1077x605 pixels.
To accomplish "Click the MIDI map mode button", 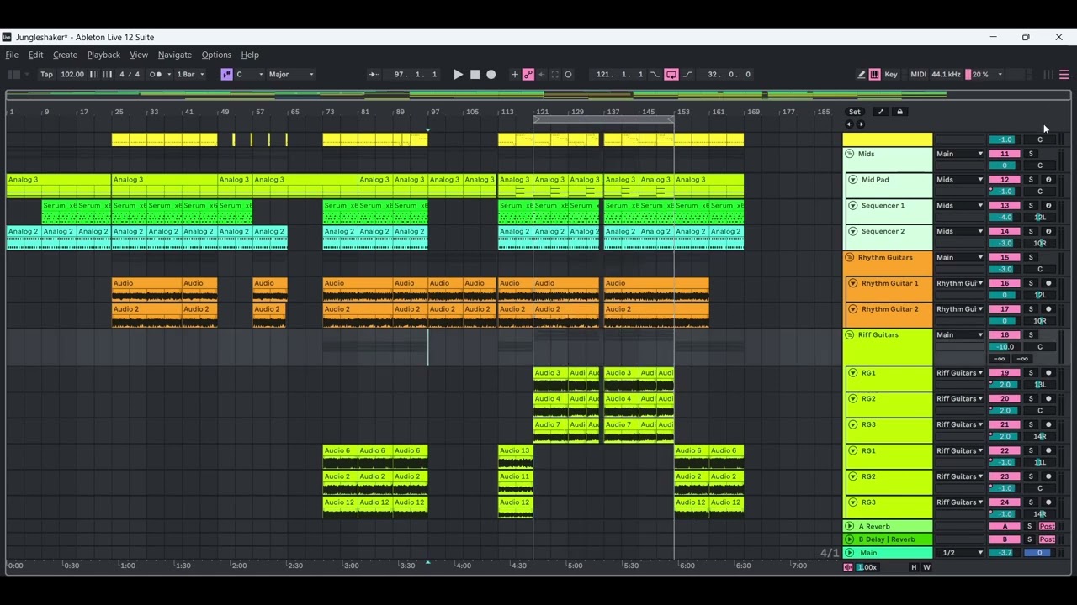I will [918, 75].
